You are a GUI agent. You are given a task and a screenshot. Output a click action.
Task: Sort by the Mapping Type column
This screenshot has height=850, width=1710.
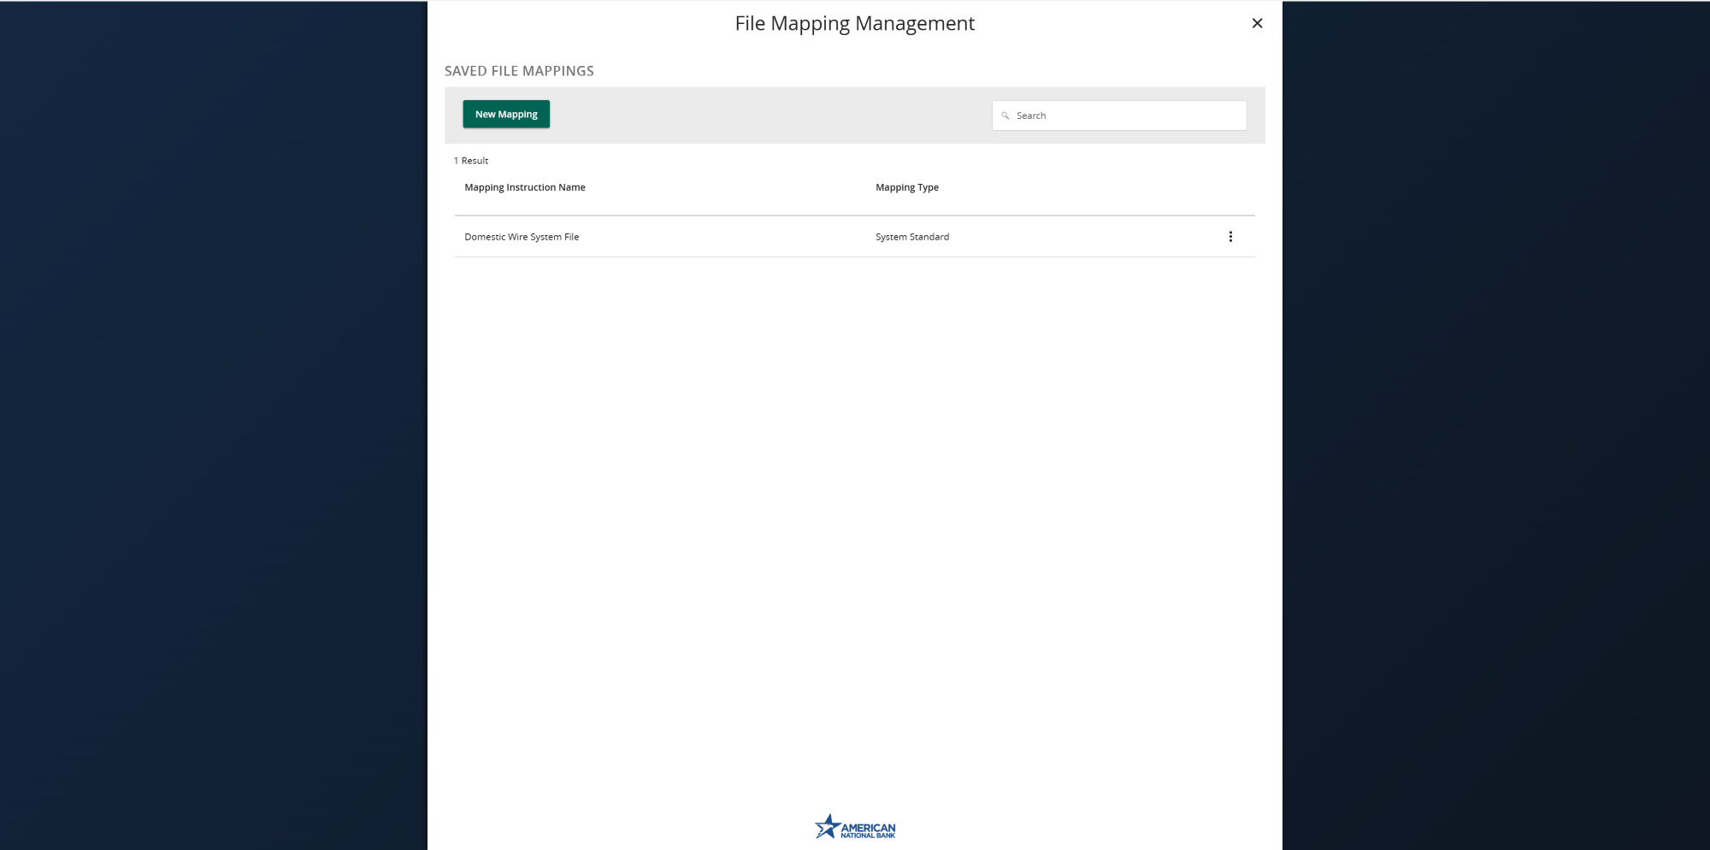tap(907, 187)
